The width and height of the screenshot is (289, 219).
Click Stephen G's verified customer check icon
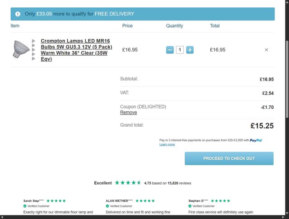click(190, 206)
